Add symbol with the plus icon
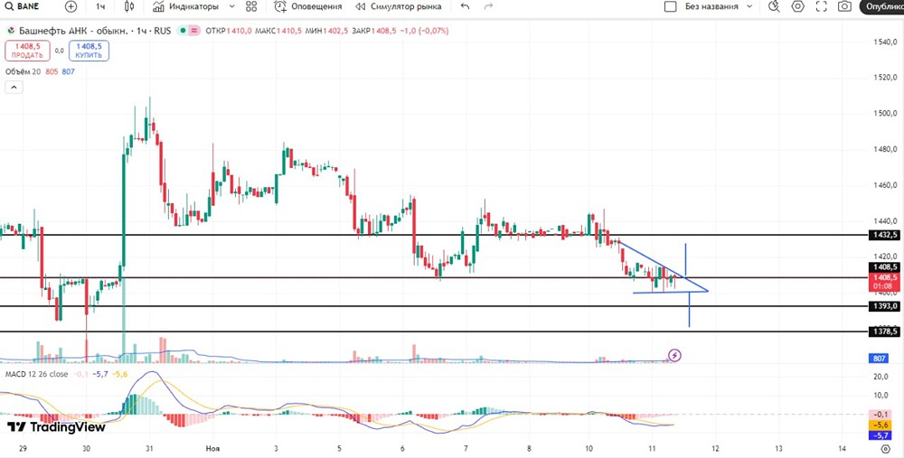 [x=71, y=7]
